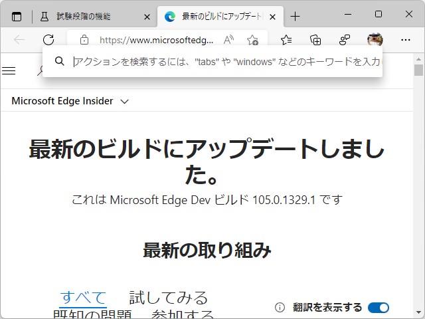The image size is (425, 319).
Task: Click the scrollbar up arrow
Action: point(418,59)
